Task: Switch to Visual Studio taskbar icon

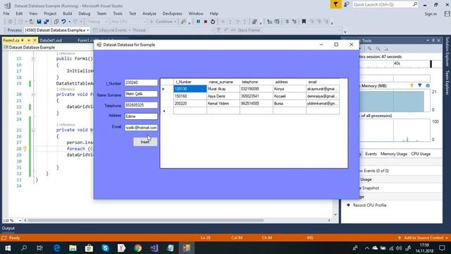Action: coord(154,248)
